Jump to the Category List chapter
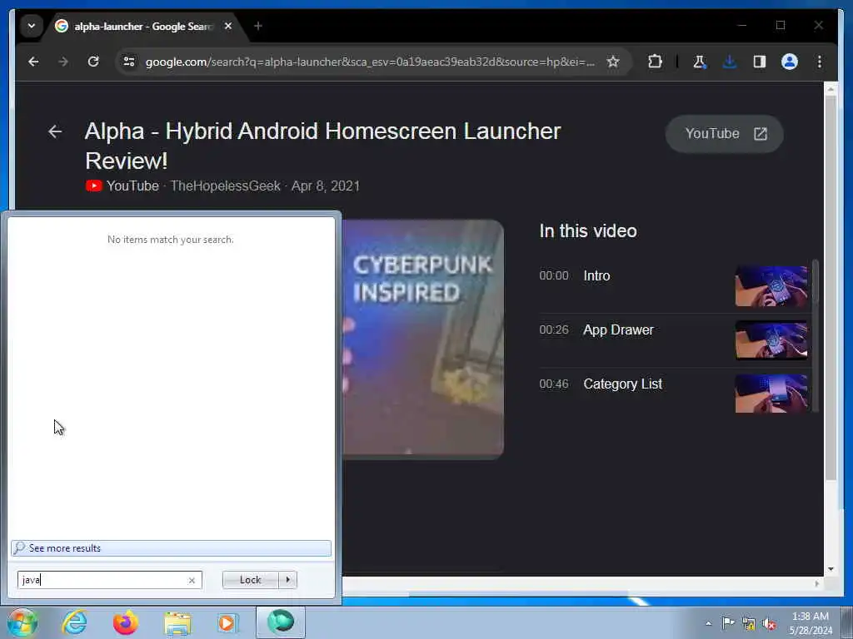 tap(601, 384)
